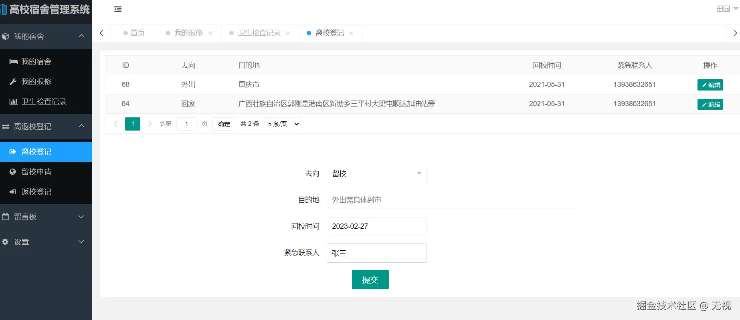Click the 共 2 条 total count text

(x=250, y=124)
